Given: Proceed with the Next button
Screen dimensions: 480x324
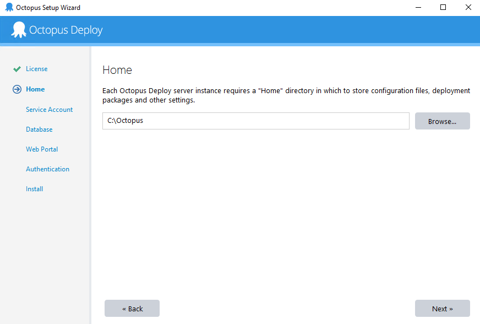Looking at the screenshot, I should click(x=442, y=309).
